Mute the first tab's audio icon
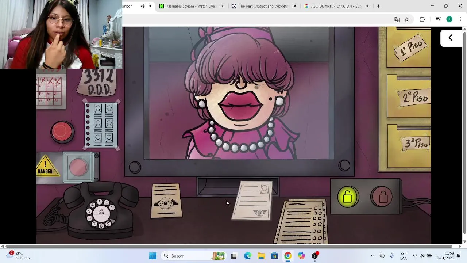This screenshot has height=263, width=467. point(143,6)
